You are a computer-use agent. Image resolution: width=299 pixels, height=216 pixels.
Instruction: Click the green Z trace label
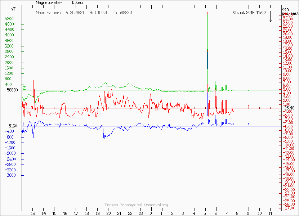point(24,88)
